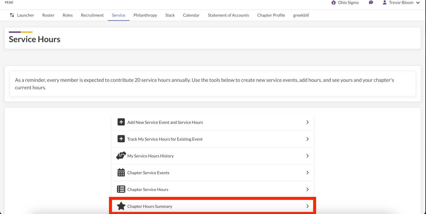Click chevron on Add New Service Event row
426x214 pixels.
[307, 122]
